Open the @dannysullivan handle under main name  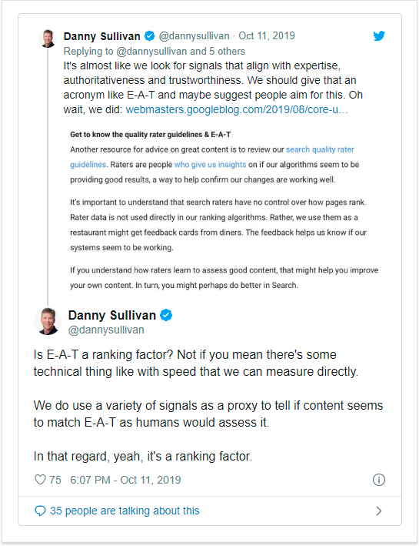click(x=106, y=330)
